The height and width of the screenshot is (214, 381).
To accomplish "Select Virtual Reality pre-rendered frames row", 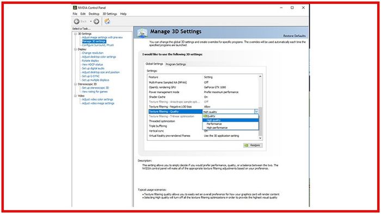I will point(203,136).
